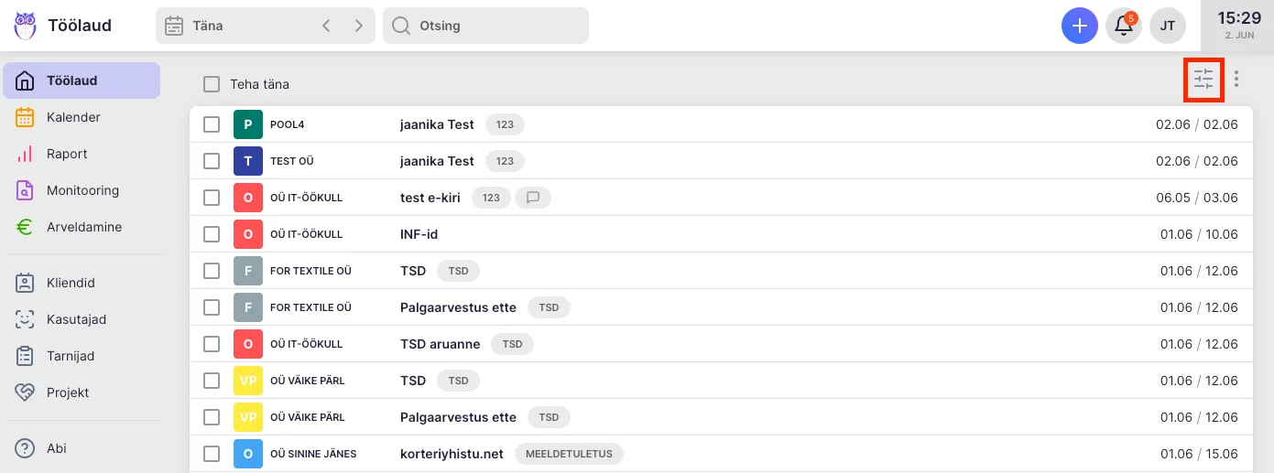Click the comment icon on test e-kiri
1274x473 pixels.
tap(533, 198)
